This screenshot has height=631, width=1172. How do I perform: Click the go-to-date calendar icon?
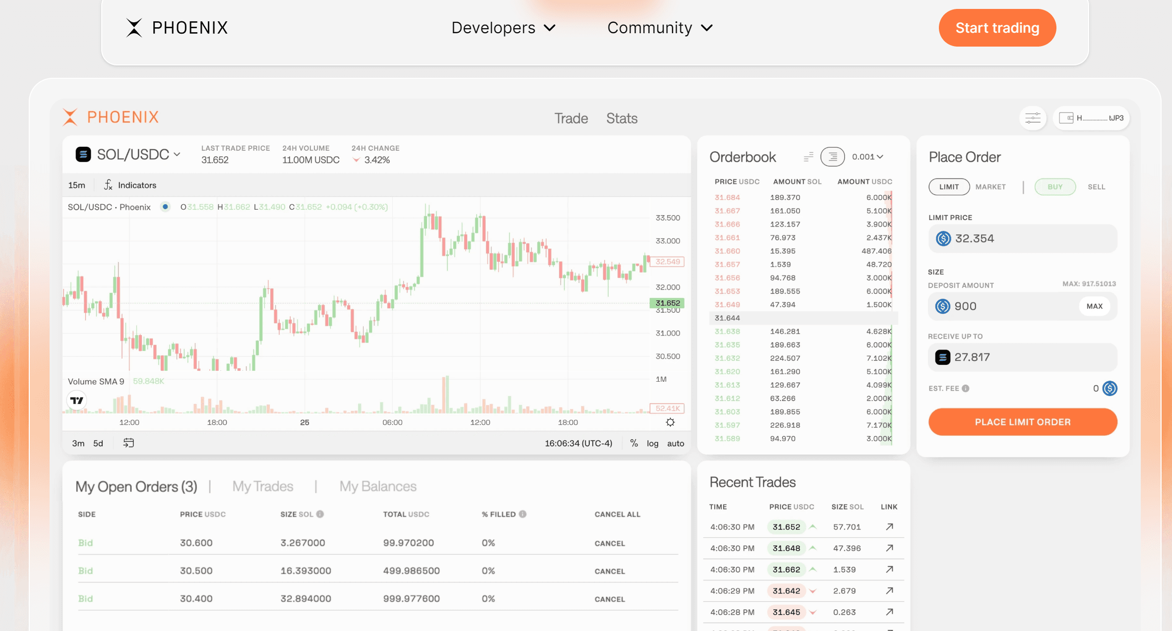128,443
